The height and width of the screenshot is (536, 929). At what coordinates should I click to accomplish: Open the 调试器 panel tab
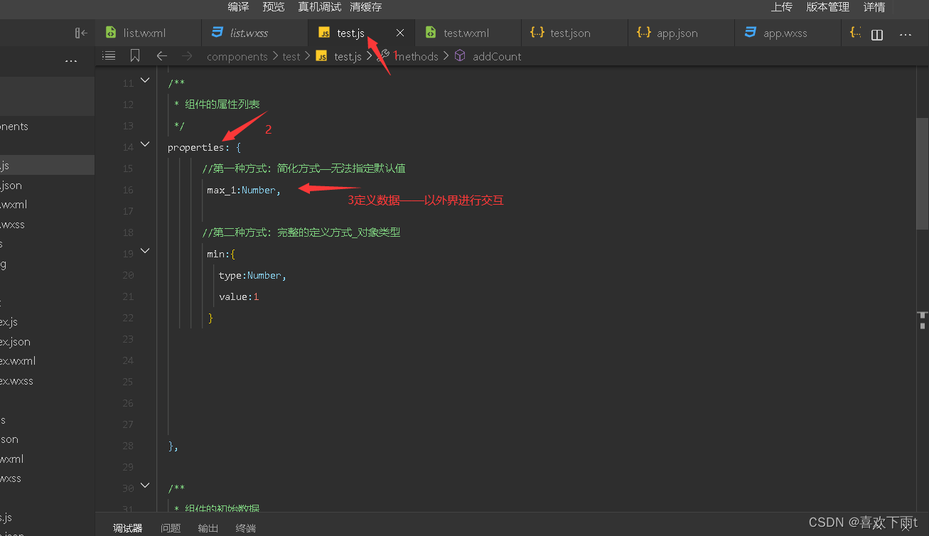(128, 528)
